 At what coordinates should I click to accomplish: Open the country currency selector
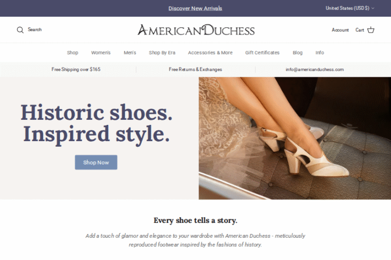[350, 8]
